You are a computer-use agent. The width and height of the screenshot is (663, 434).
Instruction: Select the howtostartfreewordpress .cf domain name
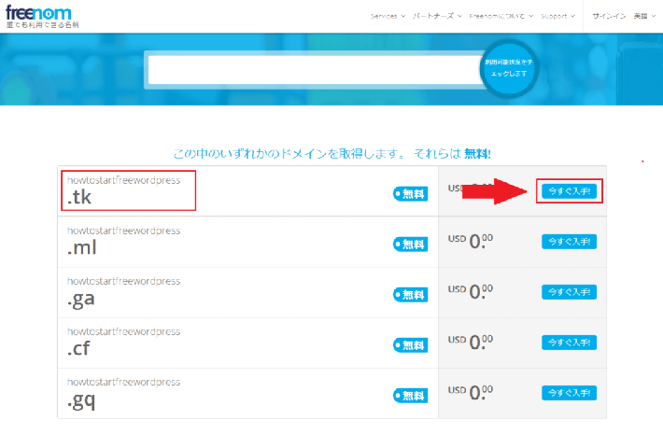124,342
